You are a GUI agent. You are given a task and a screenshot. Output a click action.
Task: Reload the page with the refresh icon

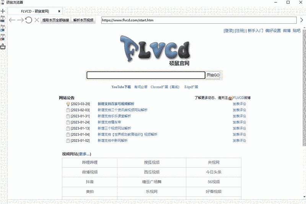(x=28, y=20)
